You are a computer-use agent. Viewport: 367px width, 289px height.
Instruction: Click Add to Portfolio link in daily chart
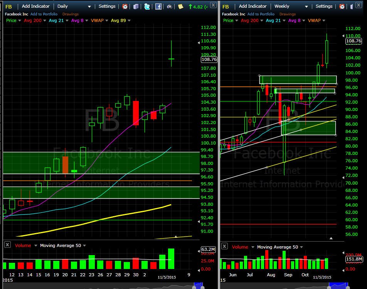[44, 14]
